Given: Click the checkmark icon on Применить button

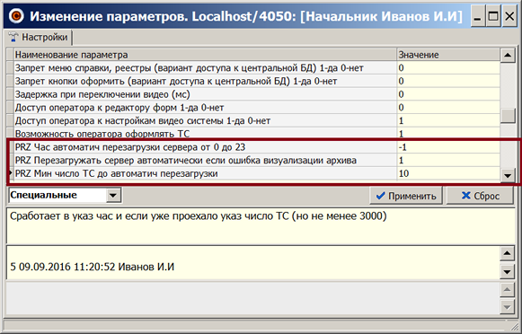Looking at the screenshot, I should (x=380, y=196).
